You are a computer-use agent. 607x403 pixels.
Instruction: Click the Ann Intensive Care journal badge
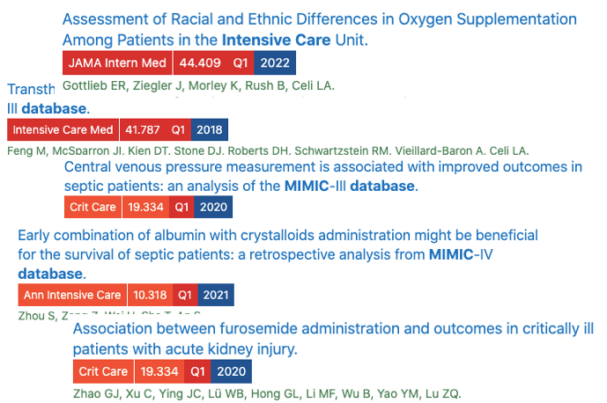72,295
